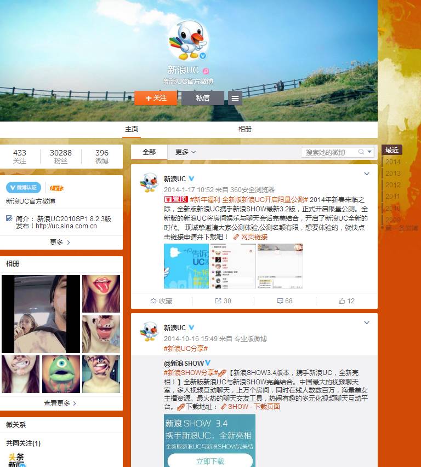This screenshot has width=421, height=467.
Task: Jump to year 2014 on timeline
Action: (x=392, y=162)
